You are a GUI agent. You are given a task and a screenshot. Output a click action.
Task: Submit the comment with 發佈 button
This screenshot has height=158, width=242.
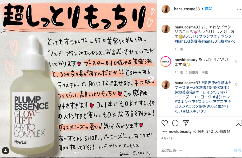(x=237, y=150)
